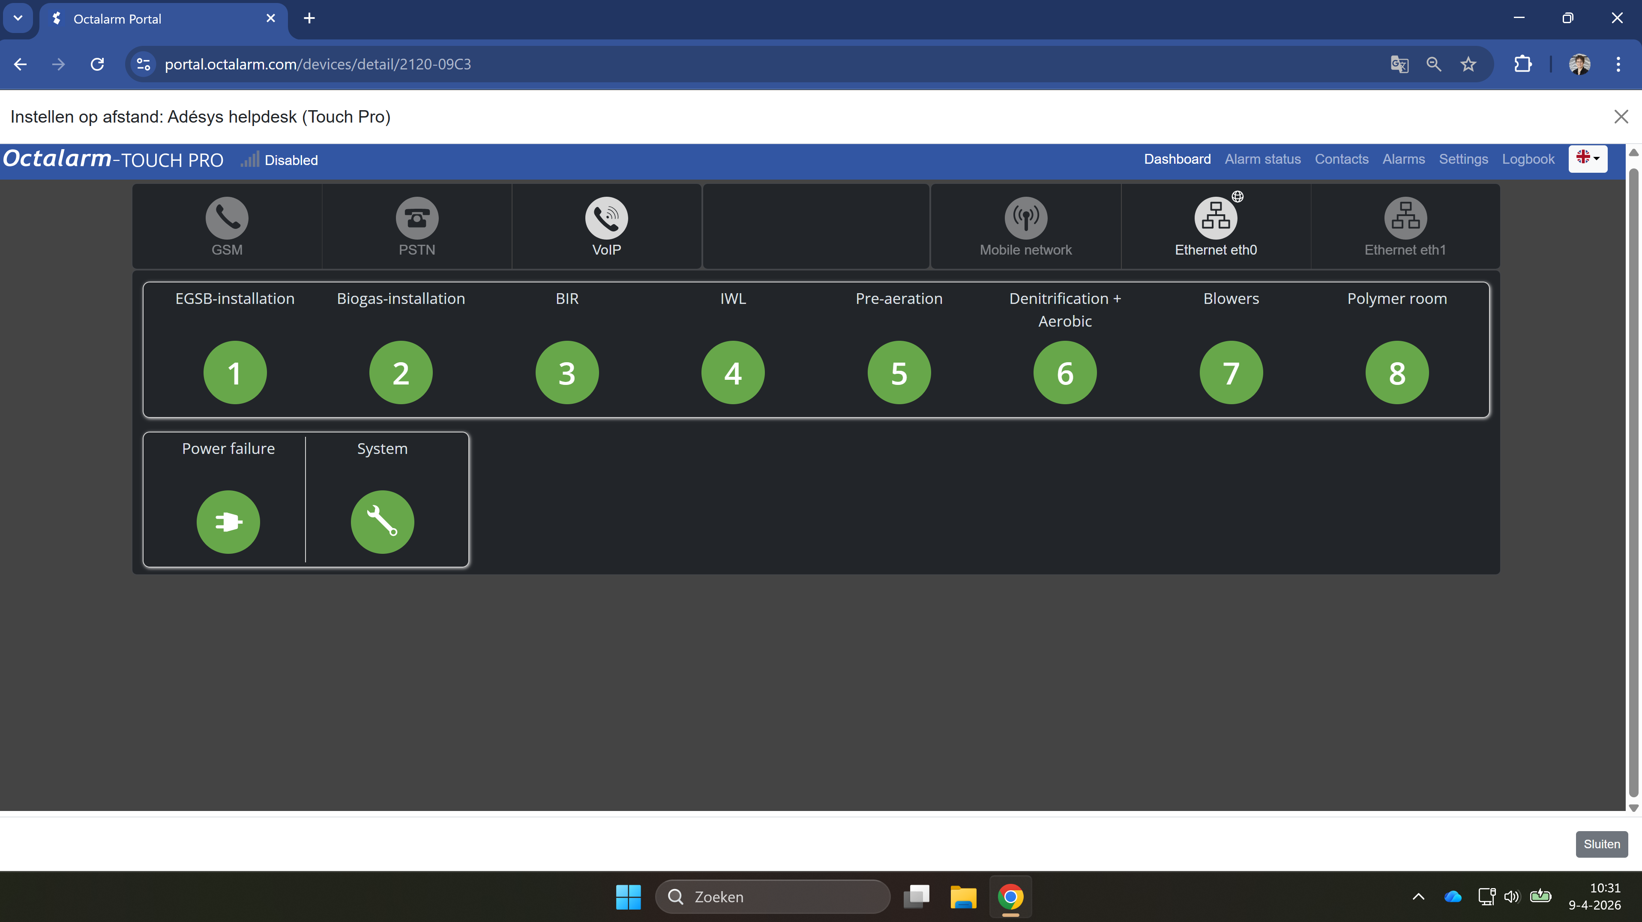Expand the browser tab search dropdown
Image resolution: width=1642 pixels, height=922 pixels.
(x=18, y=18)
